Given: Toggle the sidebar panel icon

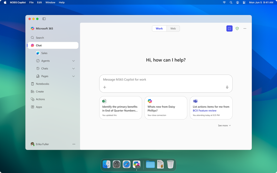Looking at the screenshot, I should coord(44,19).
